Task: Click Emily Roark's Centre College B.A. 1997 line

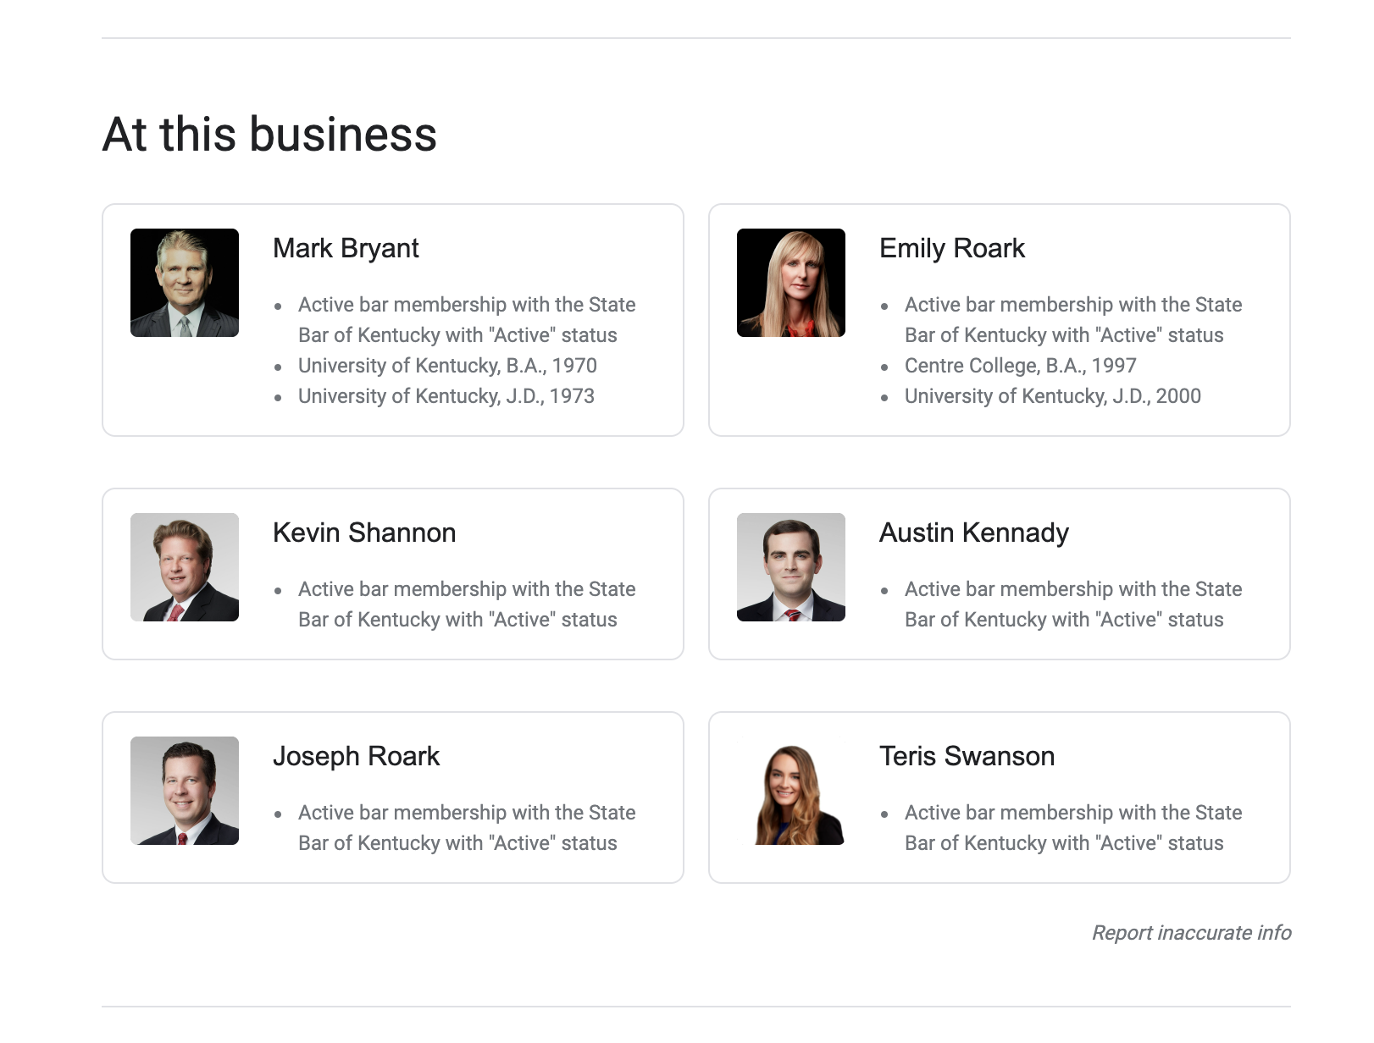Action: [1020, 366]
